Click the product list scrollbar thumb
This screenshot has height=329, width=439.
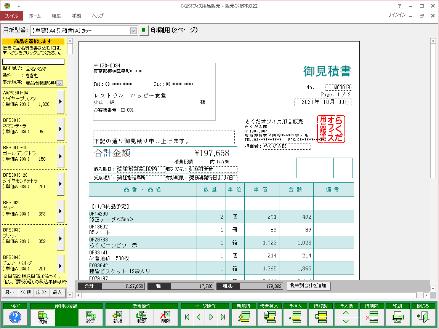coord(70,49)
